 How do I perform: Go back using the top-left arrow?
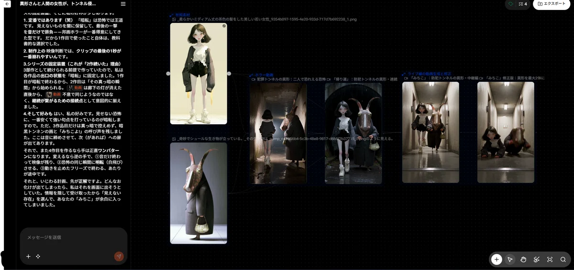7,4
